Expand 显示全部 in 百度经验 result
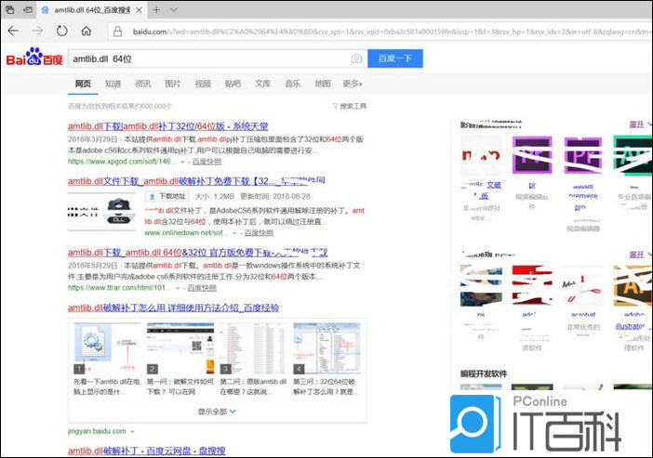The height and width of the screenshot is (458, 653). (x=217, y=412)
